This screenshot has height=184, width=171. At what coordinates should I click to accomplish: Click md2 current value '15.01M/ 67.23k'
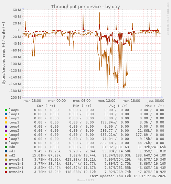[46, 155]
